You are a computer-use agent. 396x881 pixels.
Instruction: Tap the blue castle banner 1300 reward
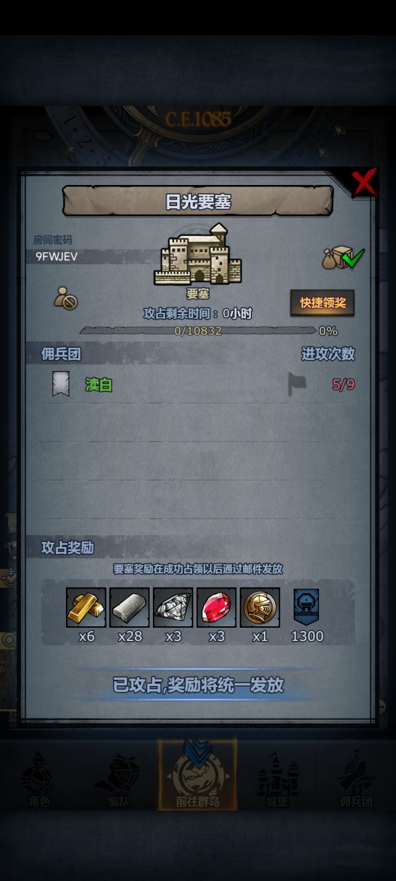[x=306, y=607]
